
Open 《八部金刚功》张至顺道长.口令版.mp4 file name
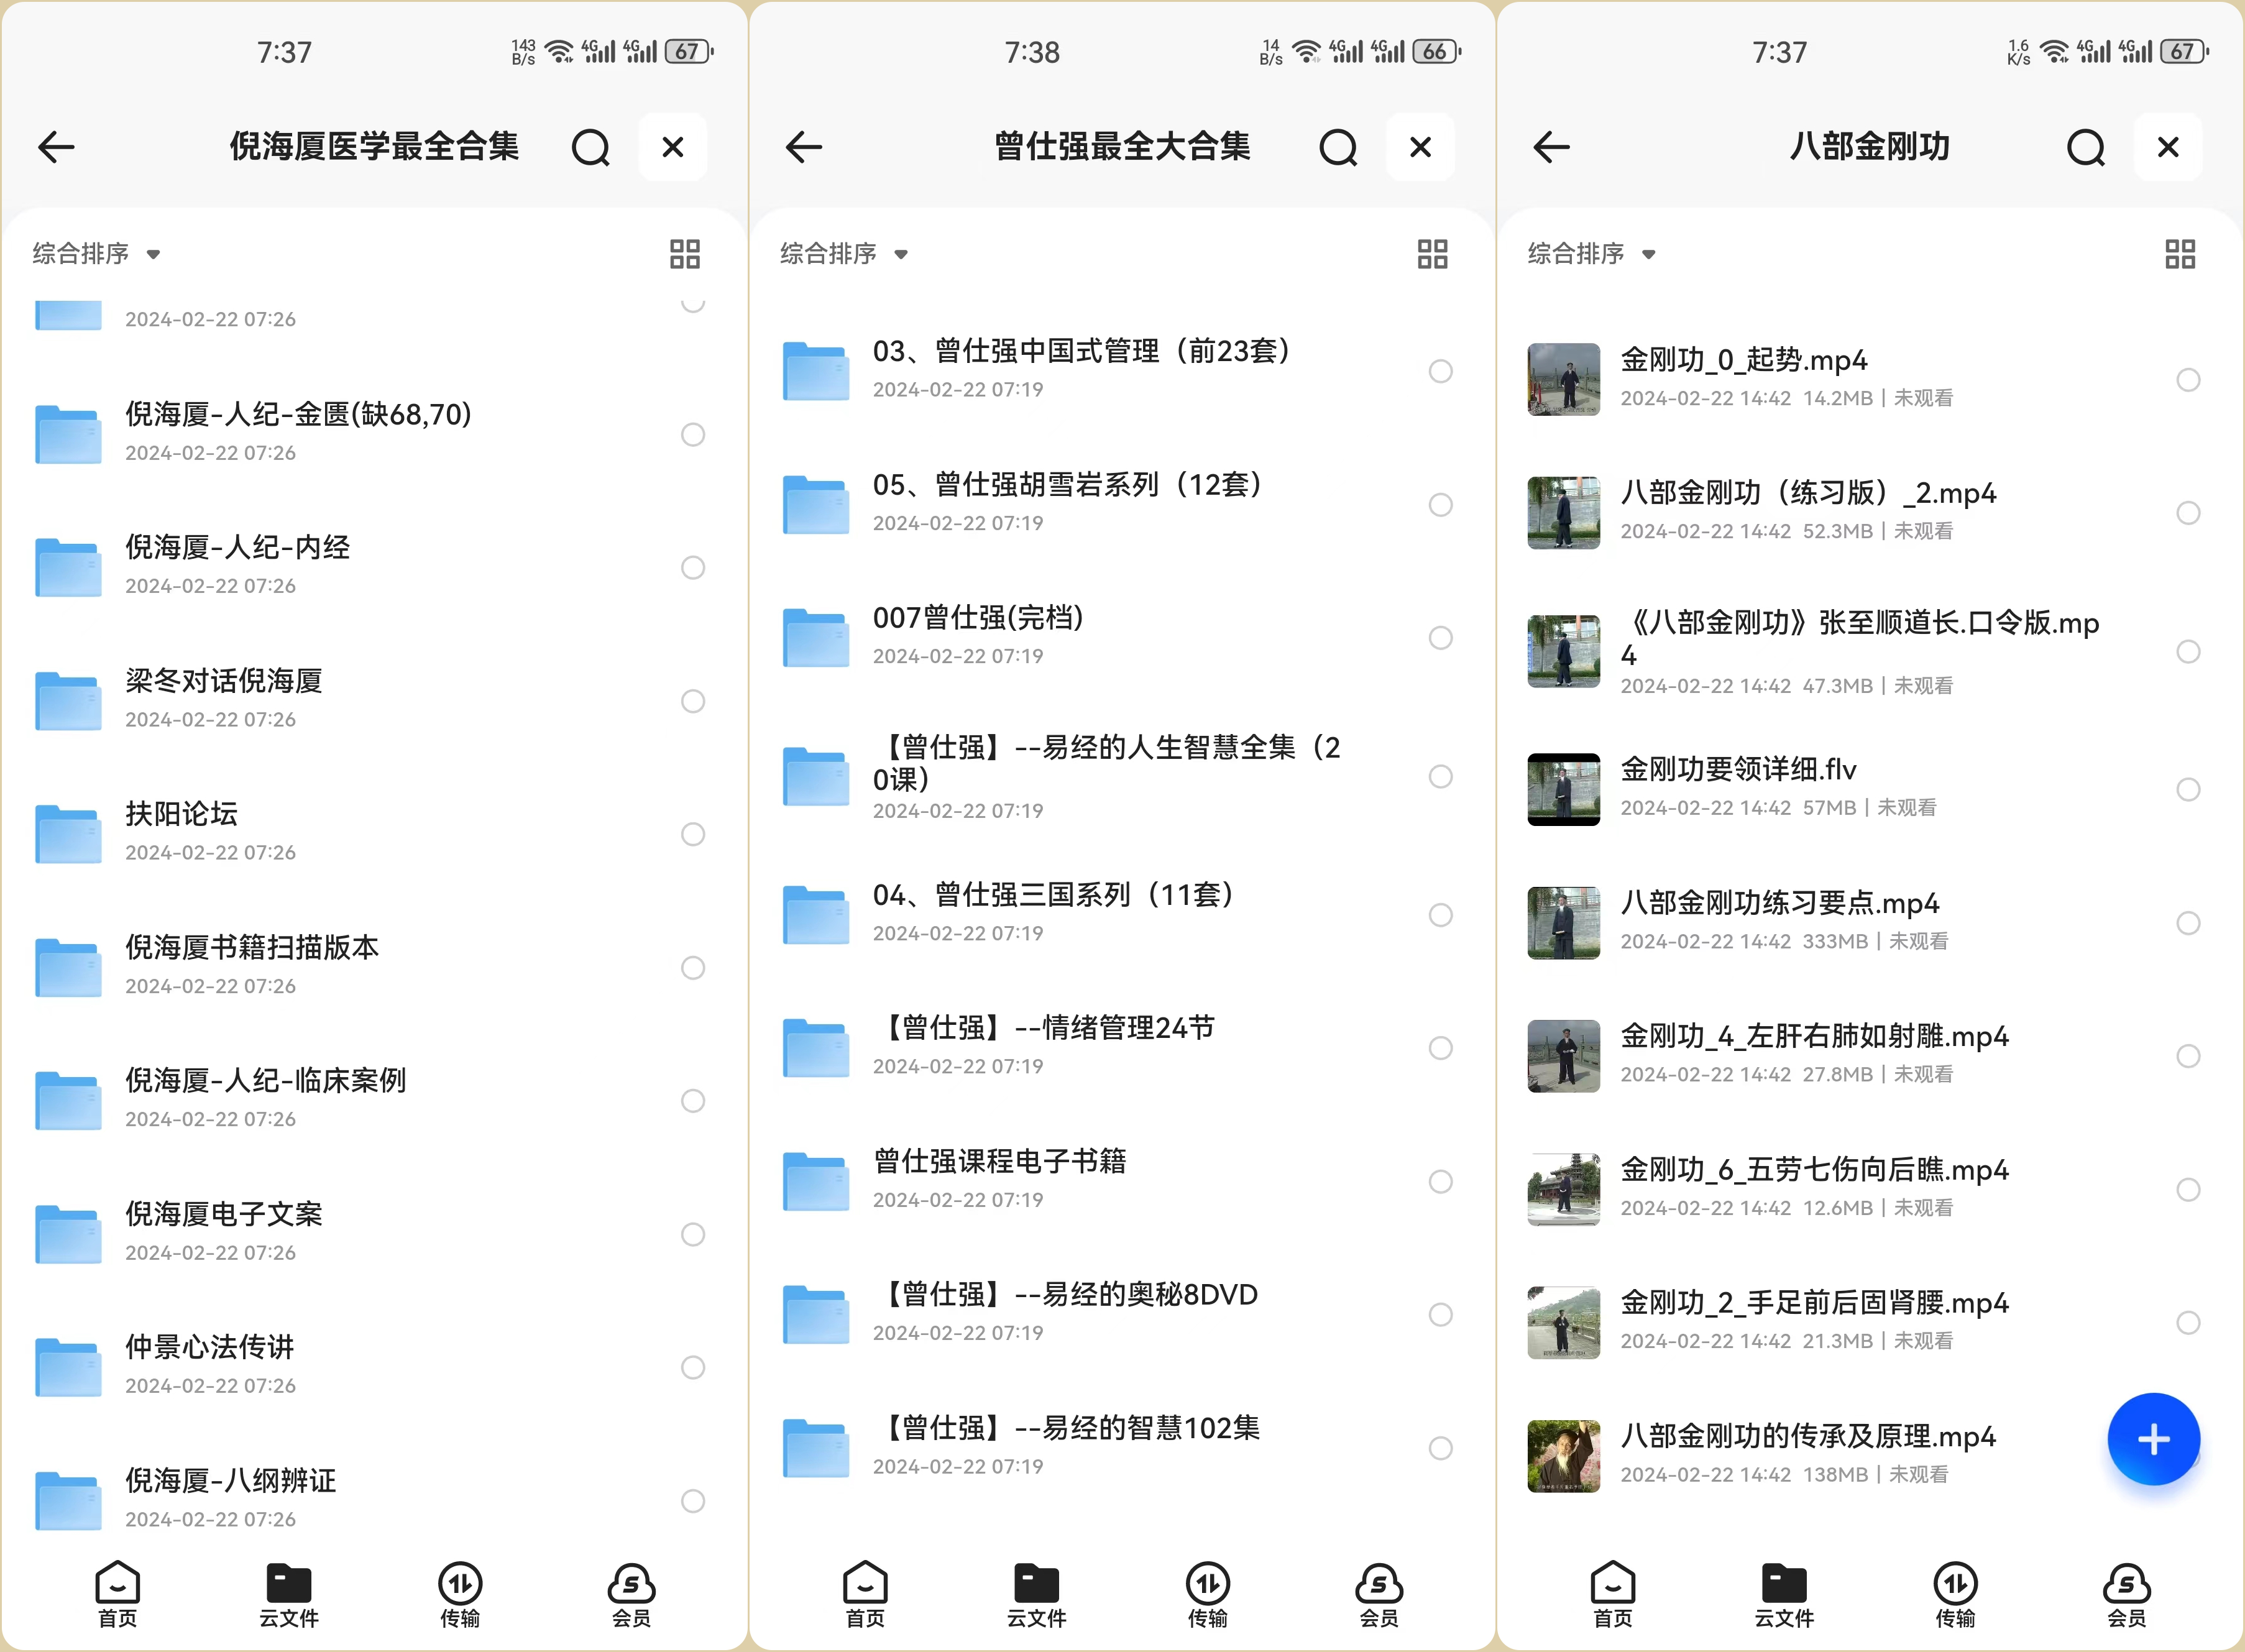(1860, 639)
